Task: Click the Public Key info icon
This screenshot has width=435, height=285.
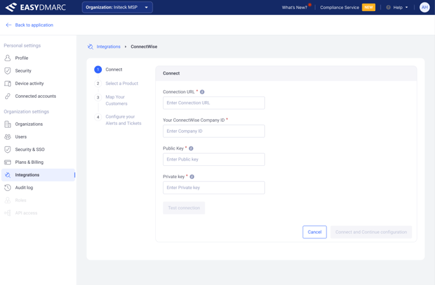Action: pos(191,148)
